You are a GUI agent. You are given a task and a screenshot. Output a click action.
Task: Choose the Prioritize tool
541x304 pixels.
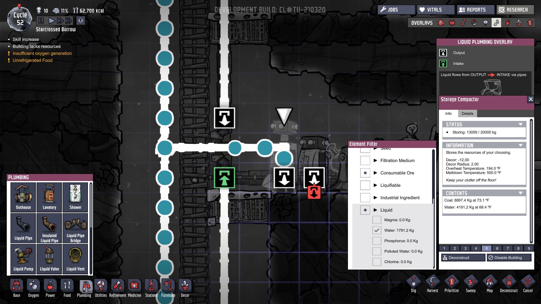(x=452, y=284)
